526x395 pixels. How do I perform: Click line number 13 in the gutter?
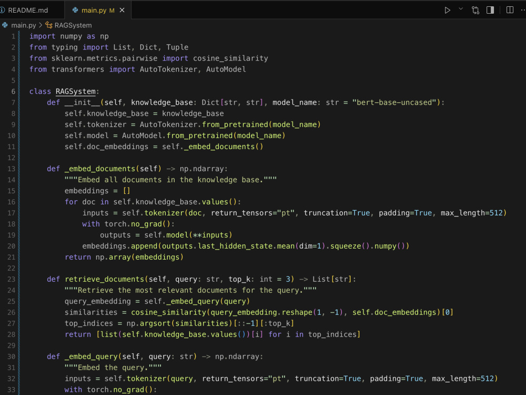[12, 169]
